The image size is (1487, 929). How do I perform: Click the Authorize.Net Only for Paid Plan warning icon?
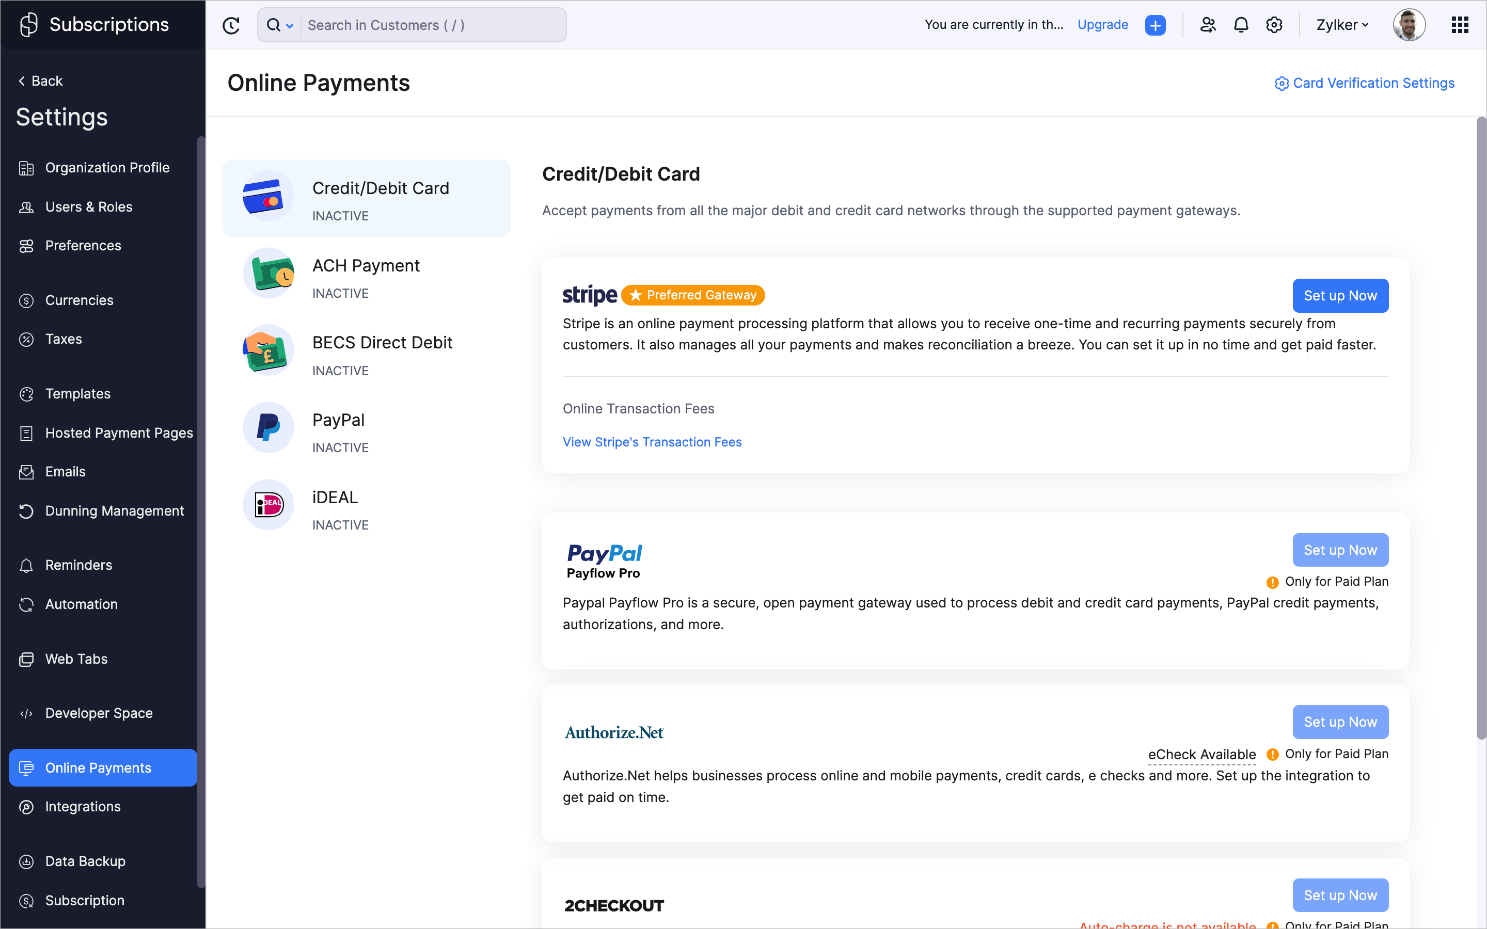[1273, 755]
